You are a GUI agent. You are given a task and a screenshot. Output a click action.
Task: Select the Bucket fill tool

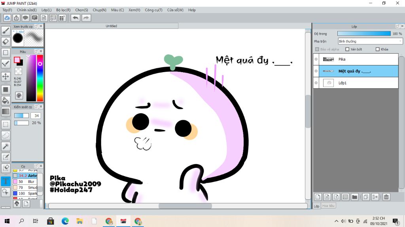(x=6, y=100)
